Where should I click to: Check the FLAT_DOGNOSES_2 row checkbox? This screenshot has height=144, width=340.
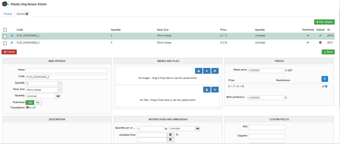[x=5, y=36]
